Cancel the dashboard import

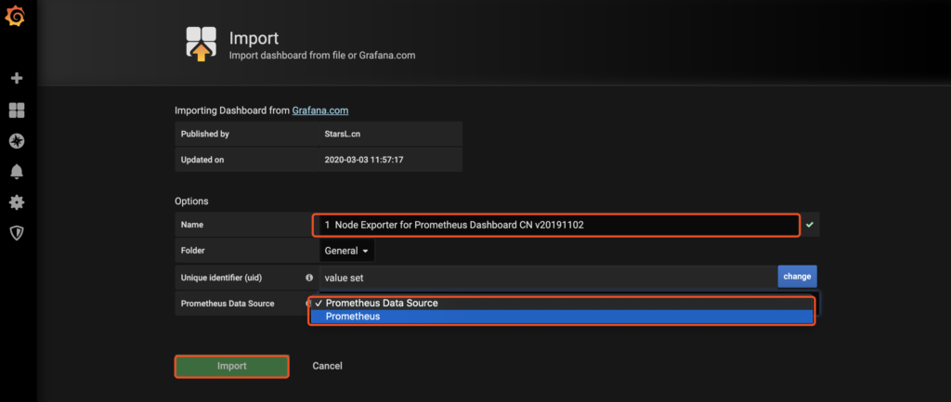(x=328, y=366)
